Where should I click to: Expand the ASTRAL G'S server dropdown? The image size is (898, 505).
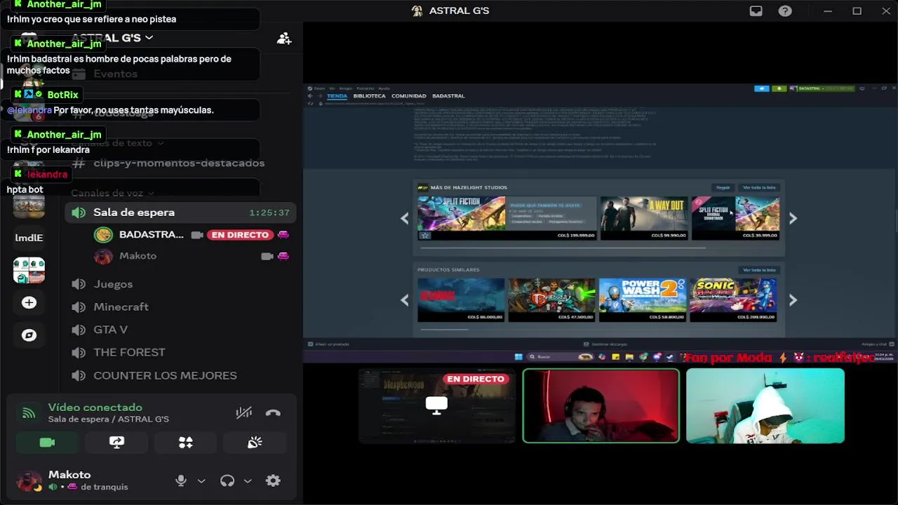tap(112, 38)
